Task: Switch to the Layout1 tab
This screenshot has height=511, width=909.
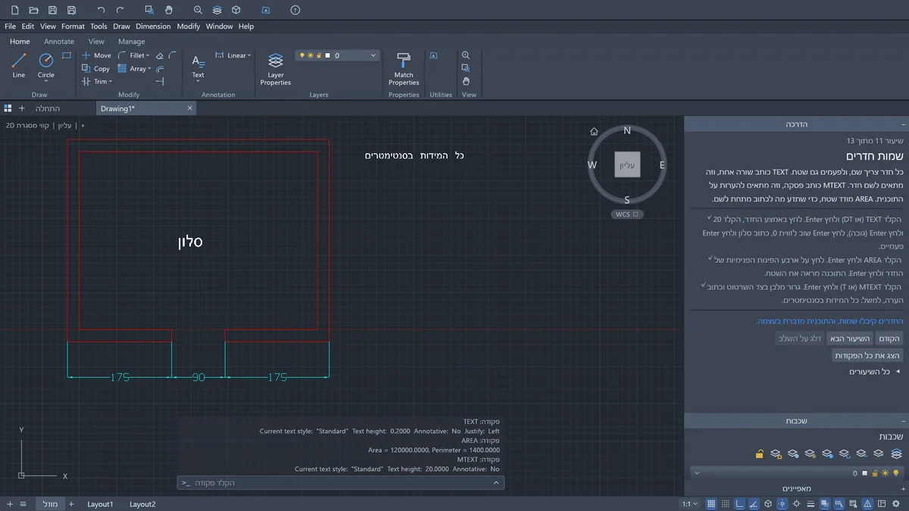Action: pos(100,504)
